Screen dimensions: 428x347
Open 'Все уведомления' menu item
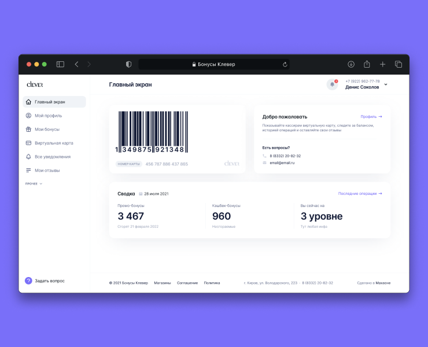(x=53, y=157)
